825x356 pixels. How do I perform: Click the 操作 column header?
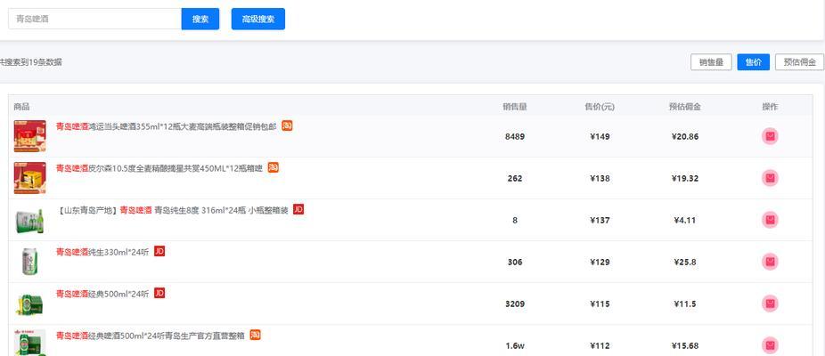tap(770, 107)
